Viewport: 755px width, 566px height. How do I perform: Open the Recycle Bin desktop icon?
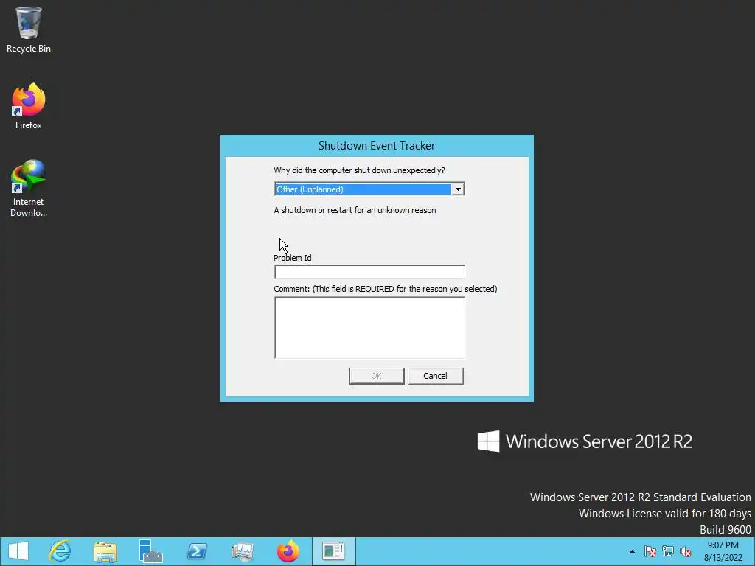pyautogui.click(x=29, y=29)
